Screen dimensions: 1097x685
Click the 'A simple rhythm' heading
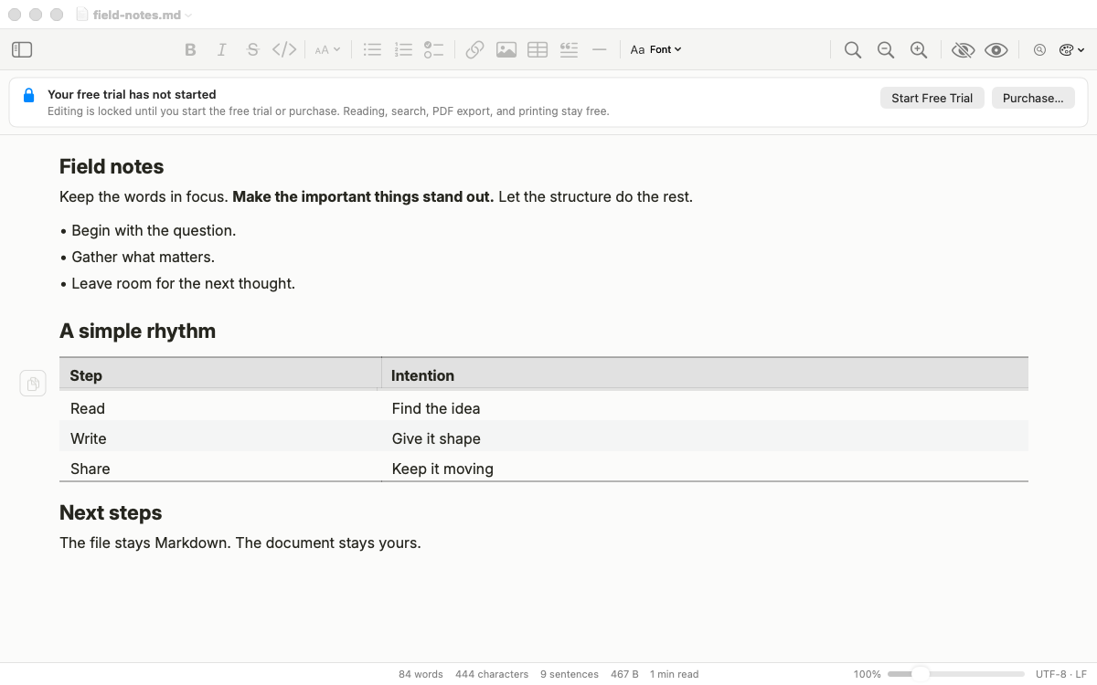[137, 331]
